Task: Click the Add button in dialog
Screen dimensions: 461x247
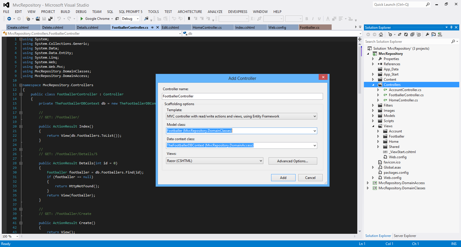Action: (283, 178)
